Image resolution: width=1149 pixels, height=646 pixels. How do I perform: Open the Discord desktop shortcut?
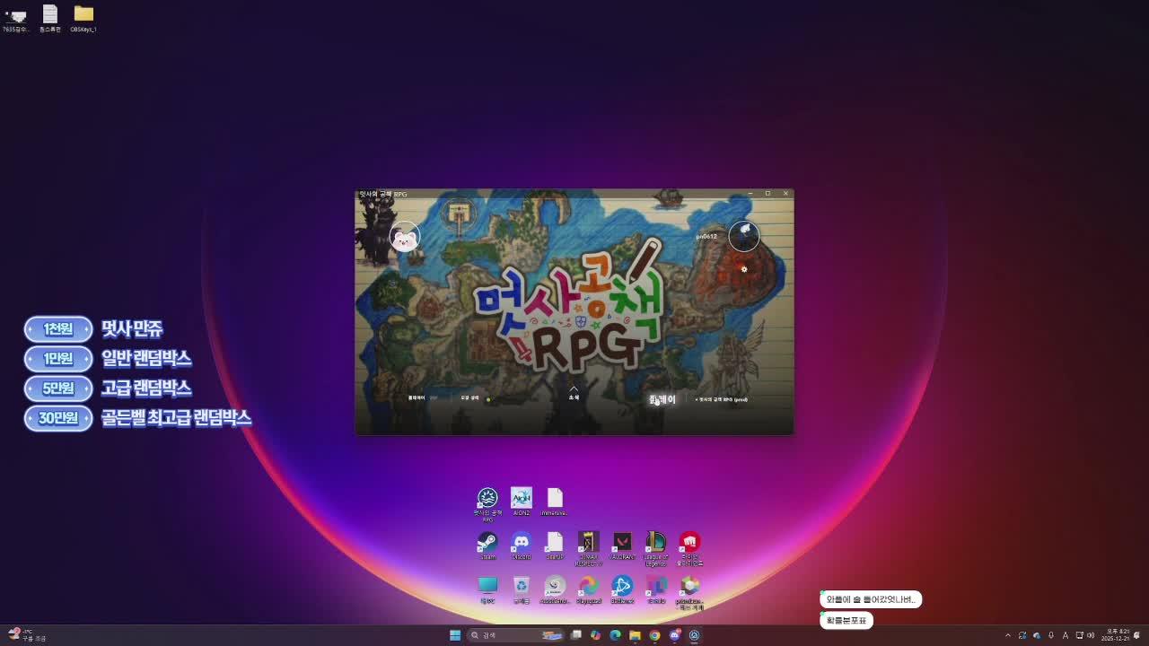point(522,543)
